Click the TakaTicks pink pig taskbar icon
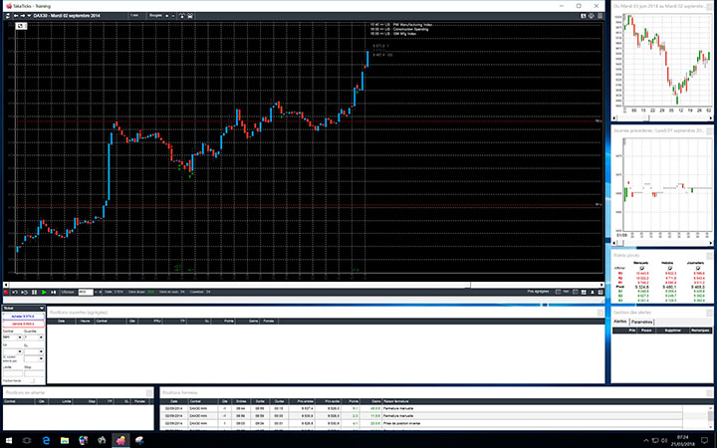This screenshot has width=717, height=448. pyautogui.click(x=120, y=440)
